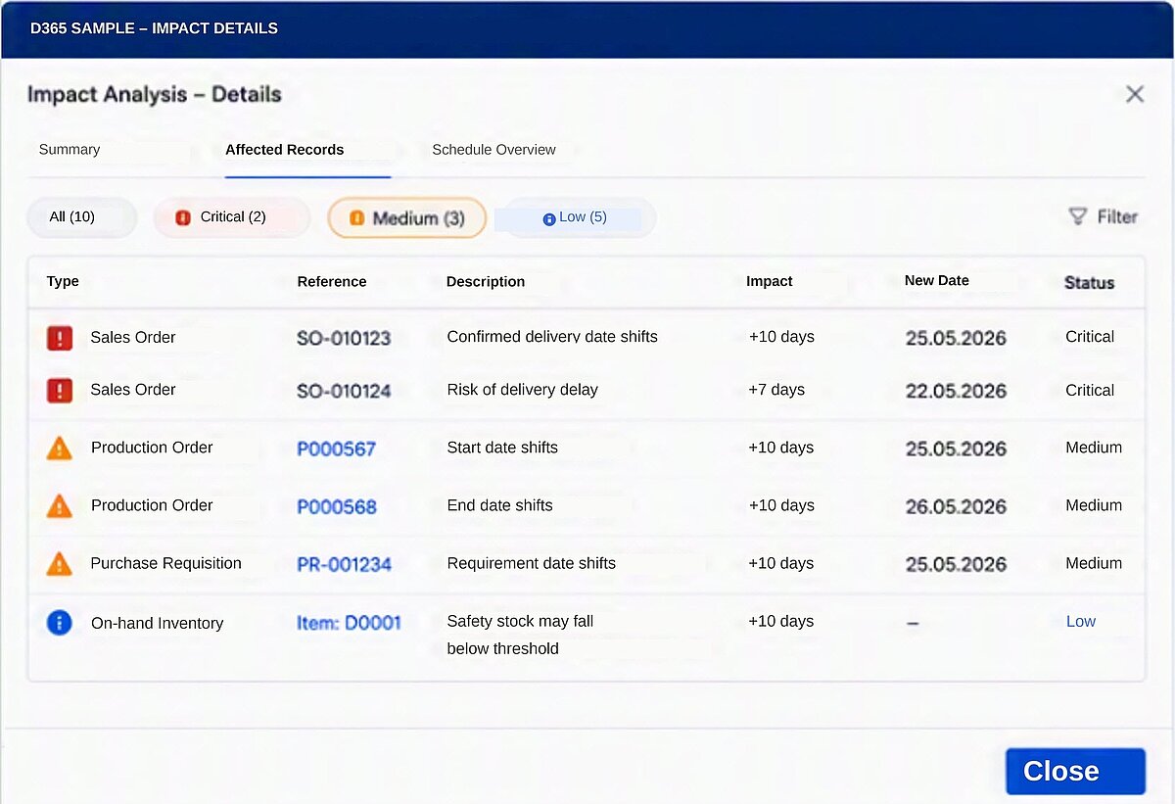Filter by Critical (2) chip

[x=232, y=217]
